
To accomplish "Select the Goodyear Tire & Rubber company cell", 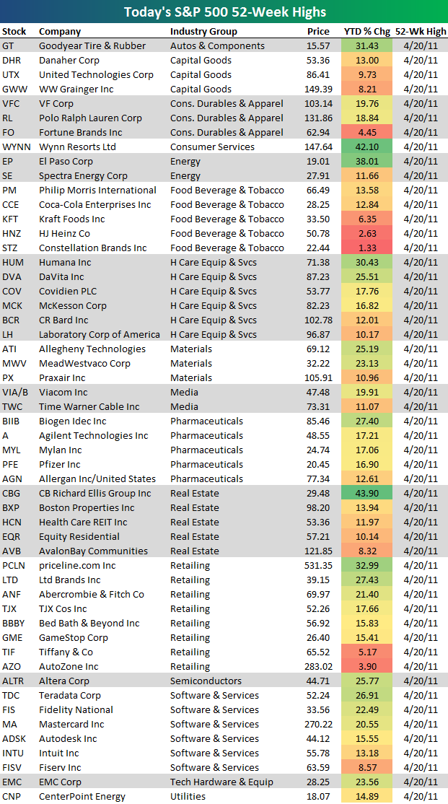I will pyautogui.click(x=92, y=45).
